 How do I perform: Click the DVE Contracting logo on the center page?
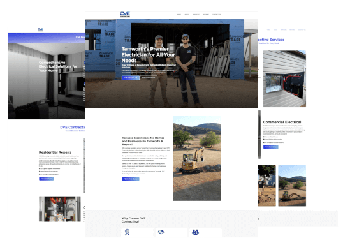coord(125,15)
